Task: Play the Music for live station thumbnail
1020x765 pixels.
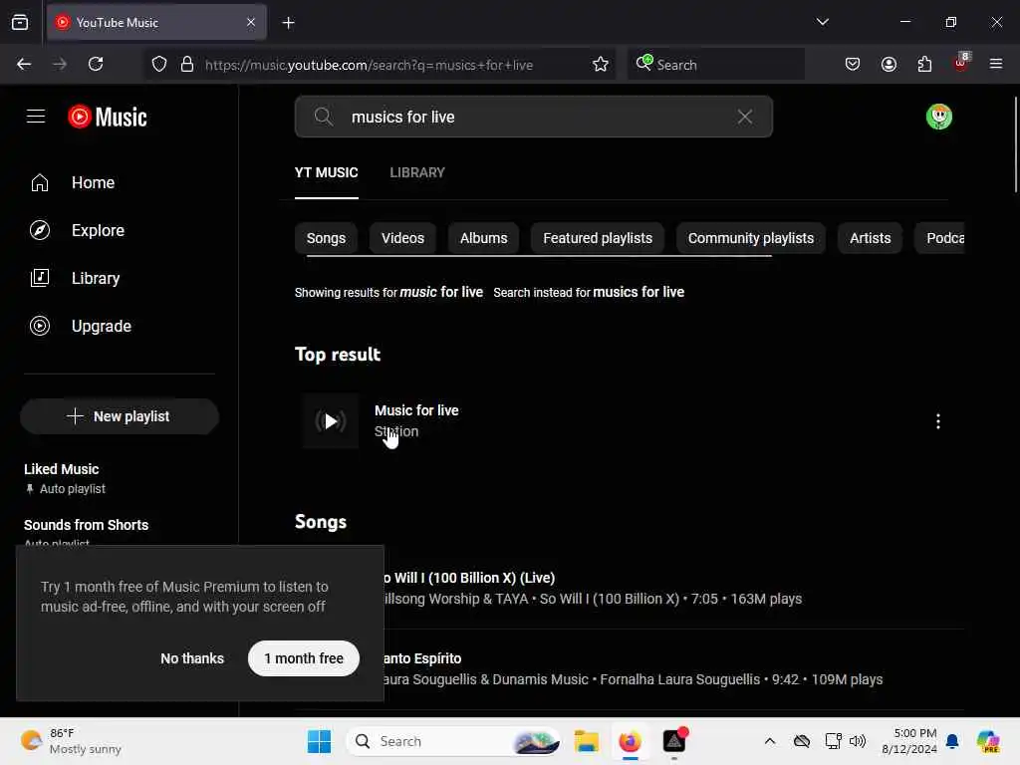Action: coord(330,421)
